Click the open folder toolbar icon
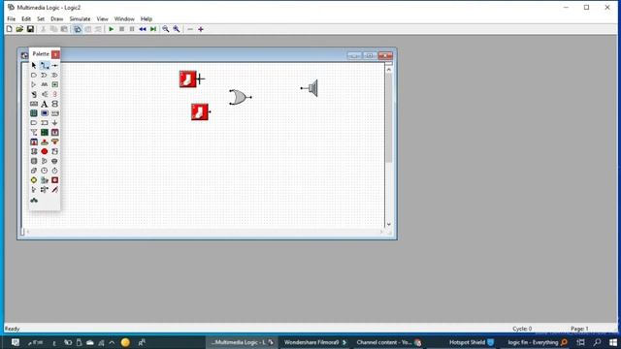 [19, 29]
